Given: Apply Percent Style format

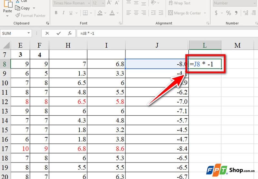Looking at the screenshot, I should click(x=228, y=13).
